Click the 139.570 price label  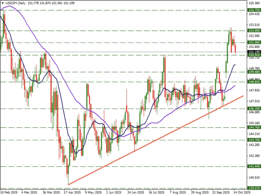(x=254, y=188)
